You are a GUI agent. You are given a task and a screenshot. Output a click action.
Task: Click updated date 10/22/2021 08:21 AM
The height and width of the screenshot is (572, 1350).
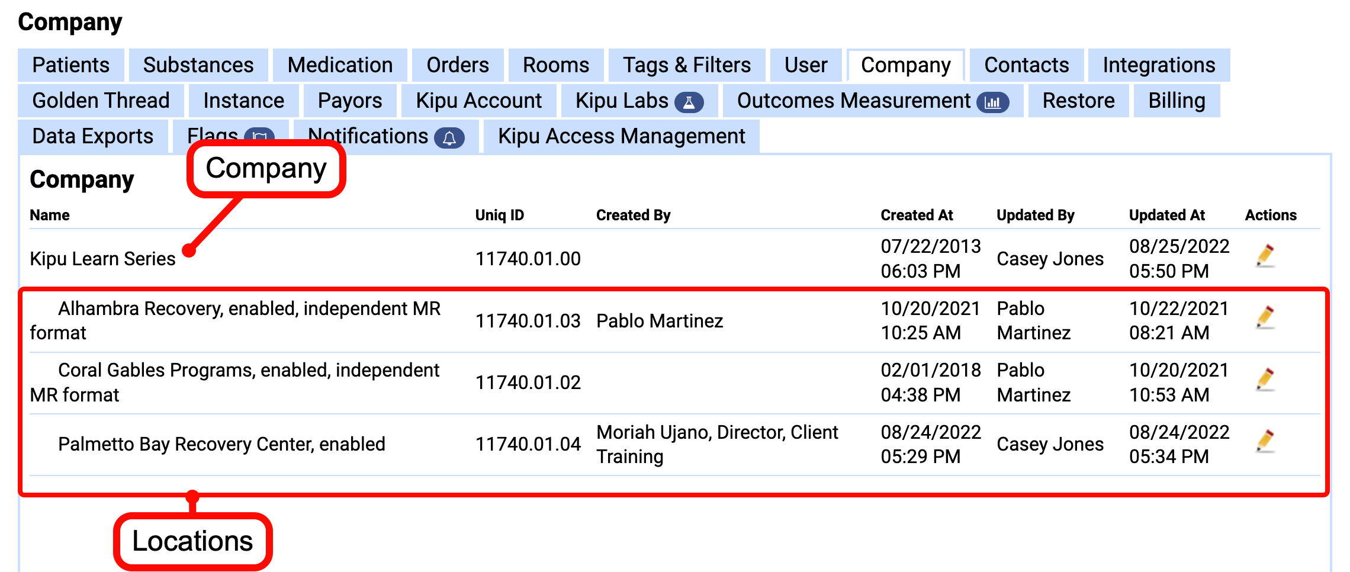(1179, 320)
